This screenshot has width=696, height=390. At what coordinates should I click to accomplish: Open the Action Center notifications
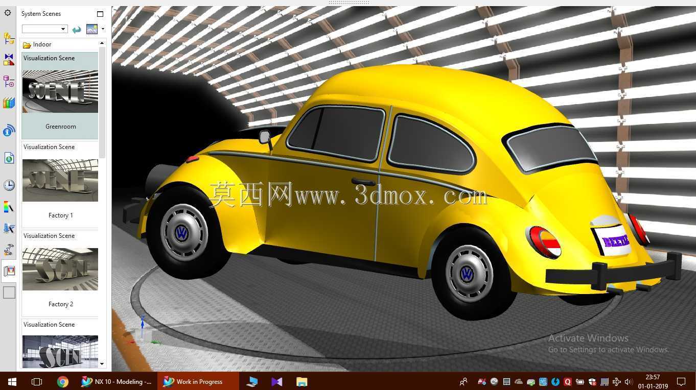(x=681, y=381)
